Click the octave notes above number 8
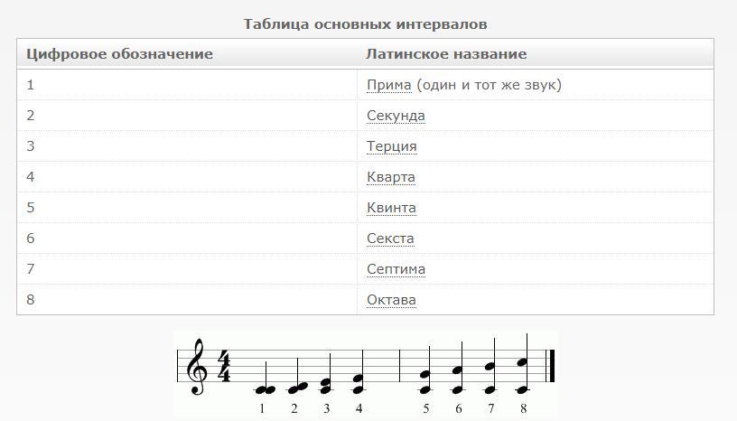Image resolution: width=737 pixels, height=421 pixels. click(x=523, y=376)
